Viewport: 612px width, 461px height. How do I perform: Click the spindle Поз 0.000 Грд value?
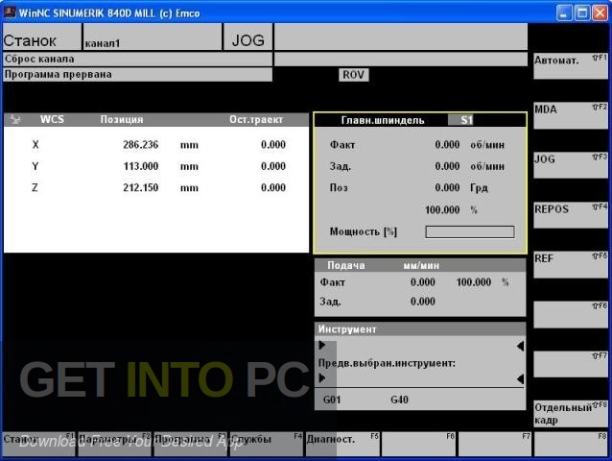click(x=447, y=187)
